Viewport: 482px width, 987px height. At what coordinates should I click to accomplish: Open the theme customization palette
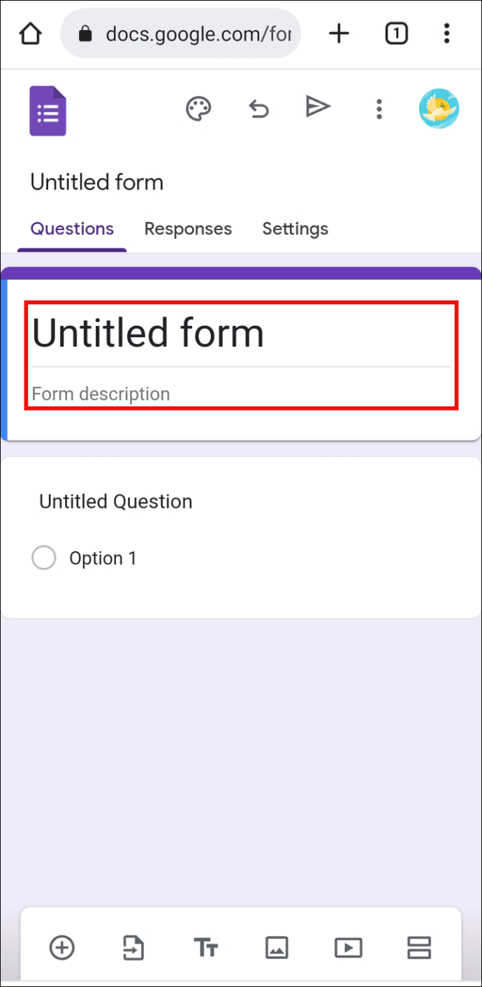[198, 108]
